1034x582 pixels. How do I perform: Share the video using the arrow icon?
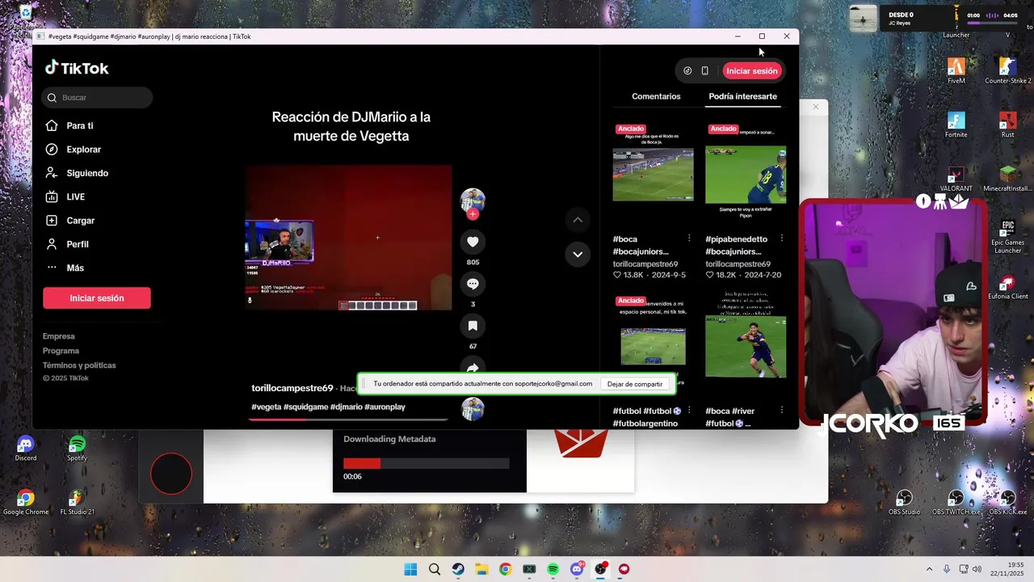(x=473, y=366)
